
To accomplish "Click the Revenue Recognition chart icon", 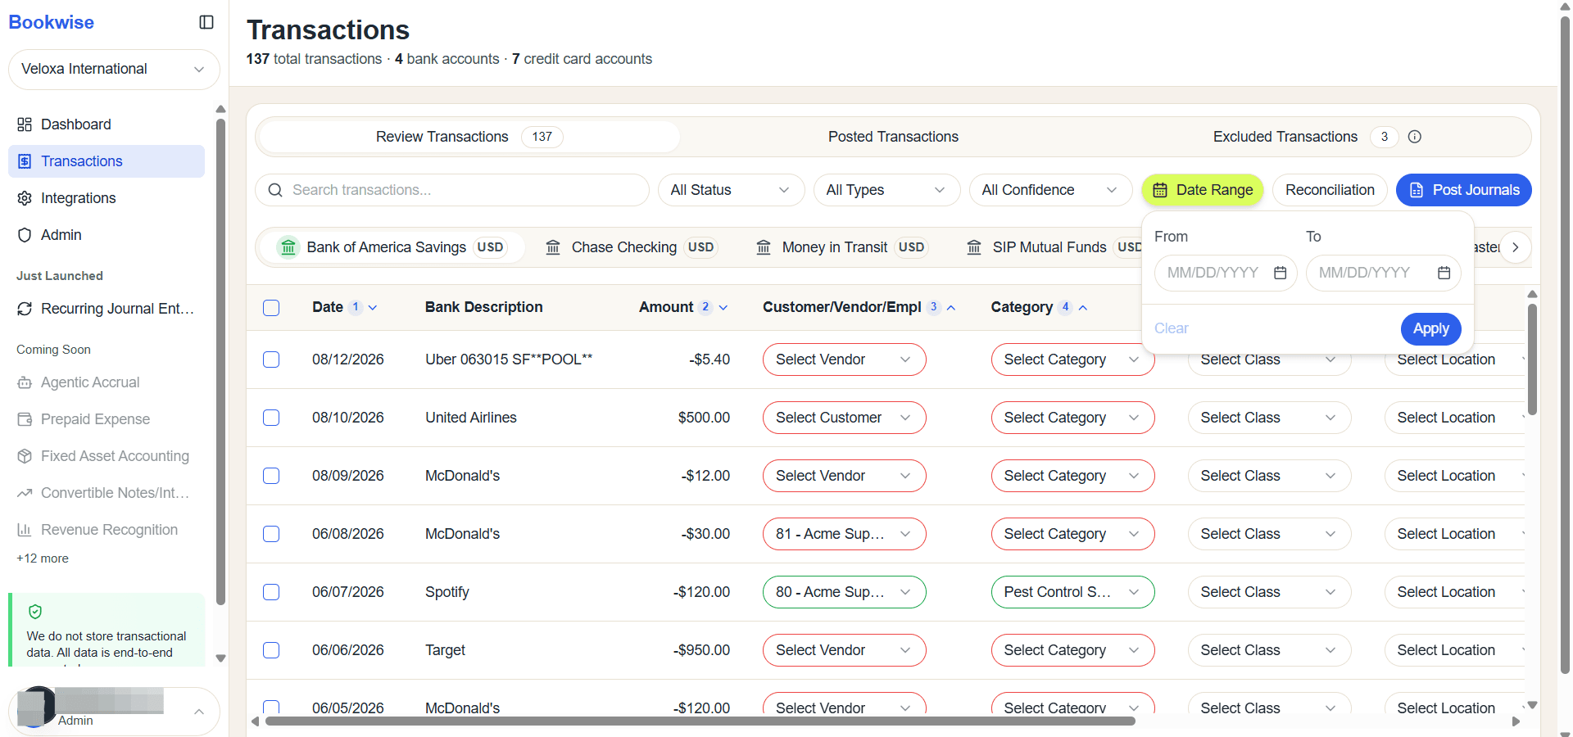I will (x=25, y=530).
